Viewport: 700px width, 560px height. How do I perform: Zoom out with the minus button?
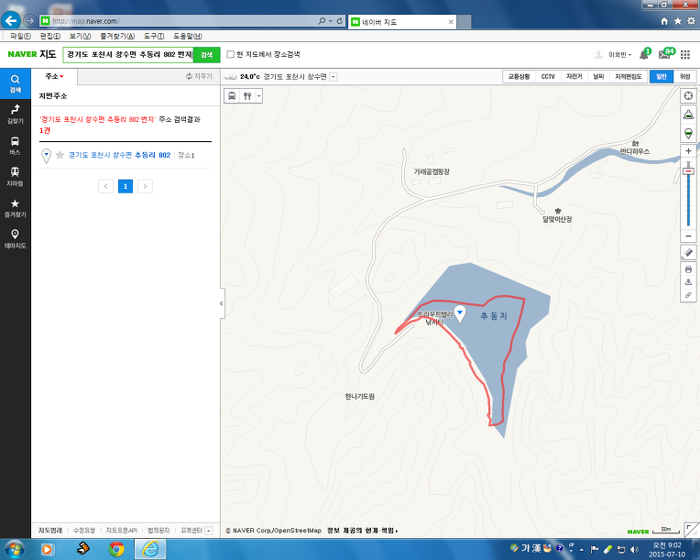688,236
